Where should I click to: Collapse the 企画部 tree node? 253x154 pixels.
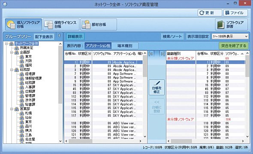tap(12, 52)
